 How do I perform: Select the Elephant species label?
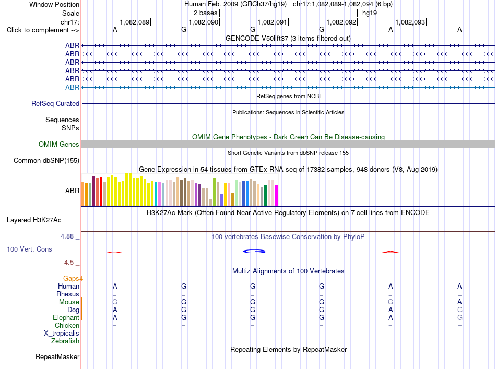[66, 318]
